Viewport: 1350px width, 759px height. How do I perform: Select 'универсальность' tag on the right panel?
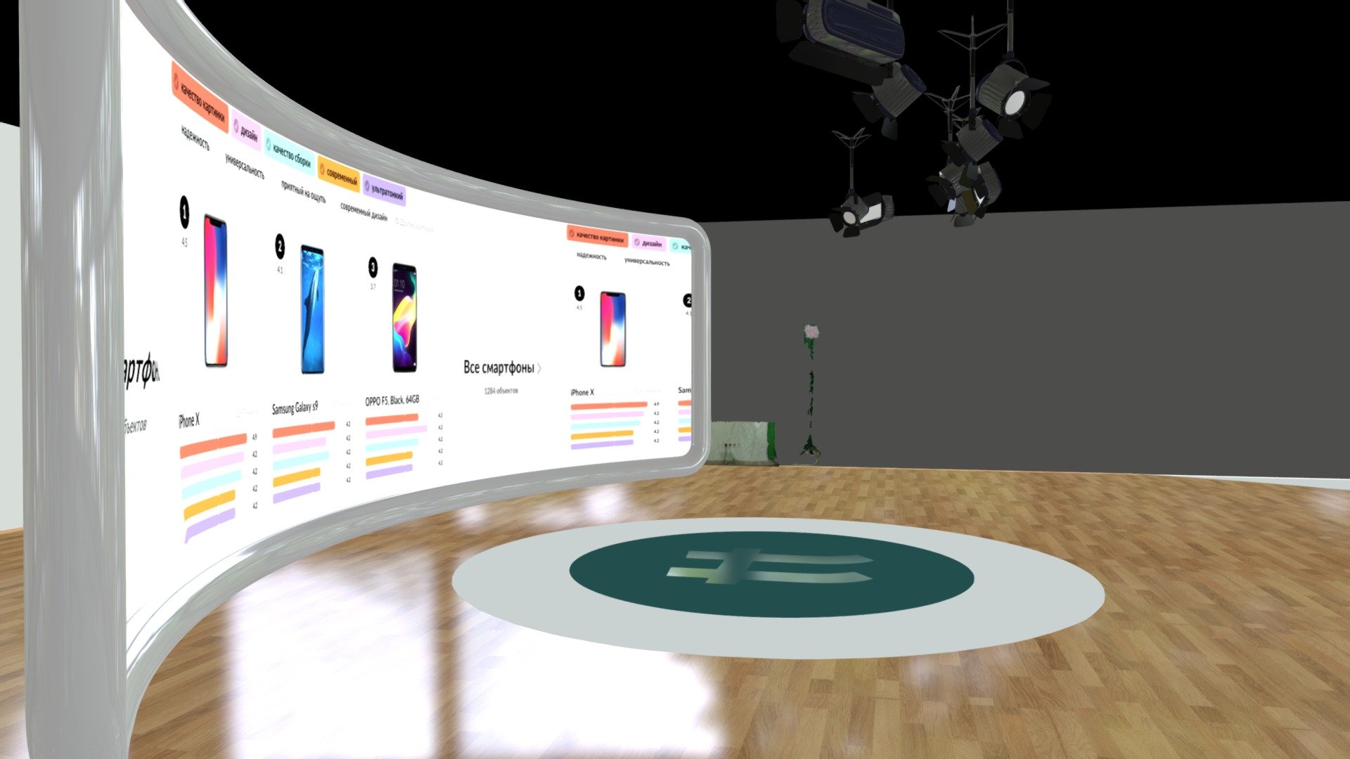(647, 261)
